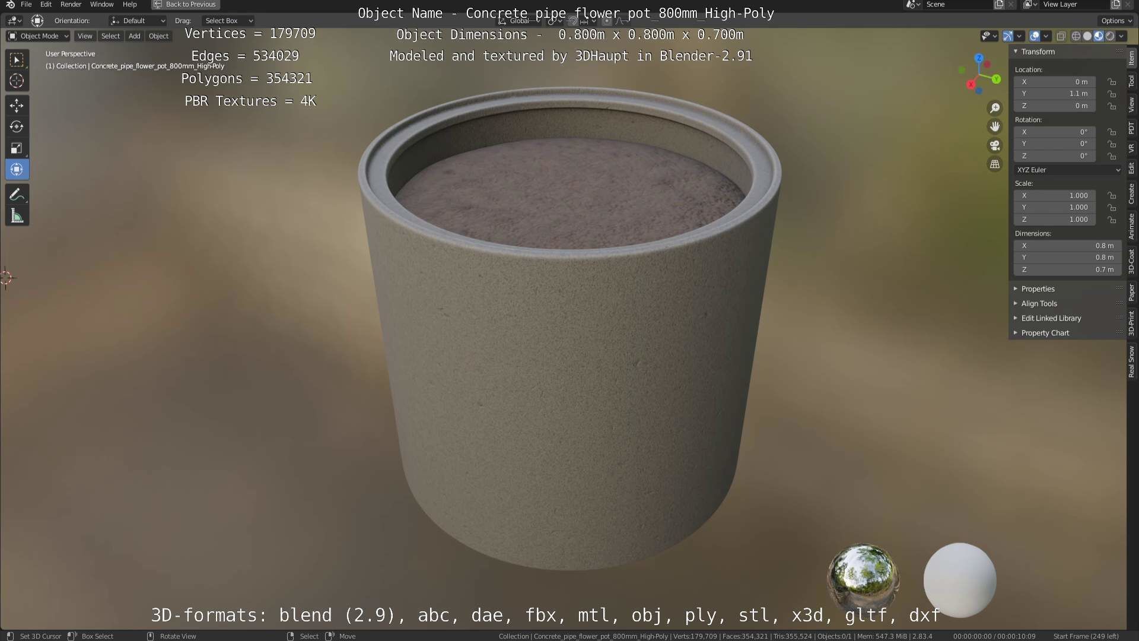The height and width of the screenshot is (641, 1139).
Task: Lock the Scale Y value
Action: pos(1112,208)
